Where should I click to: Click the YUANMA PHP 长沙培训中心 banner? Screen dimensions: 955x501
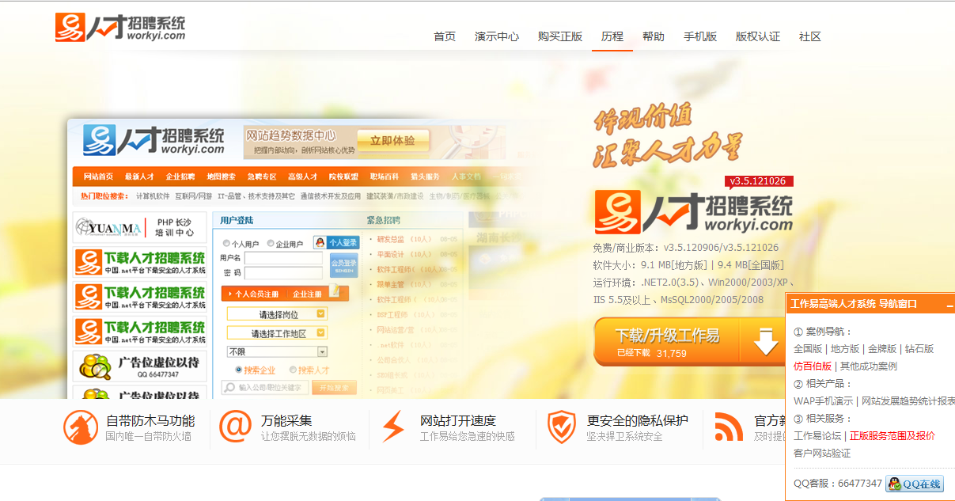pyautogui.click(x=140, y=228)
